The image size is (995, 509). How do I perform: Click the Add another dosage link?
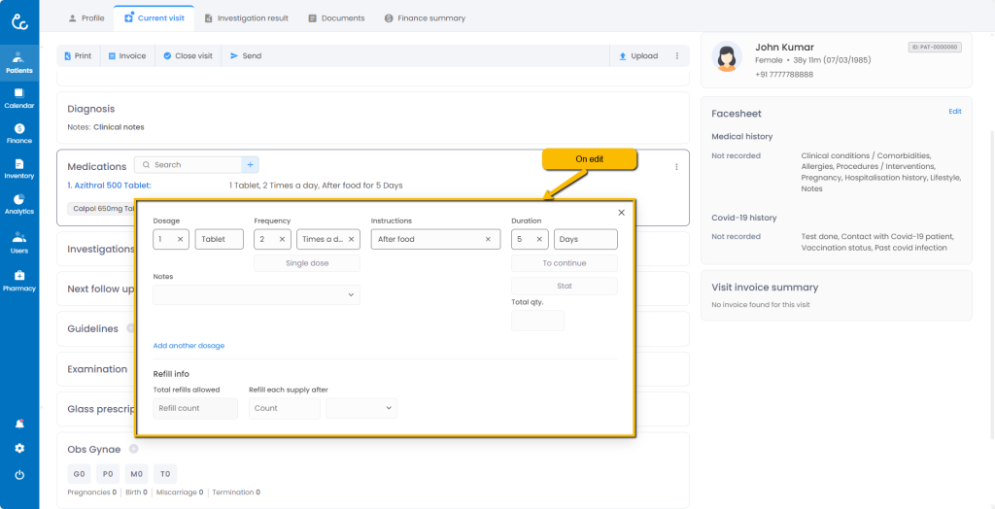(x=189, y=346)
